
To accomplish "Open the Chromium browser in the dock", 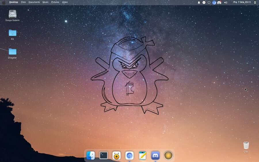I will click(x=129, y=155).
